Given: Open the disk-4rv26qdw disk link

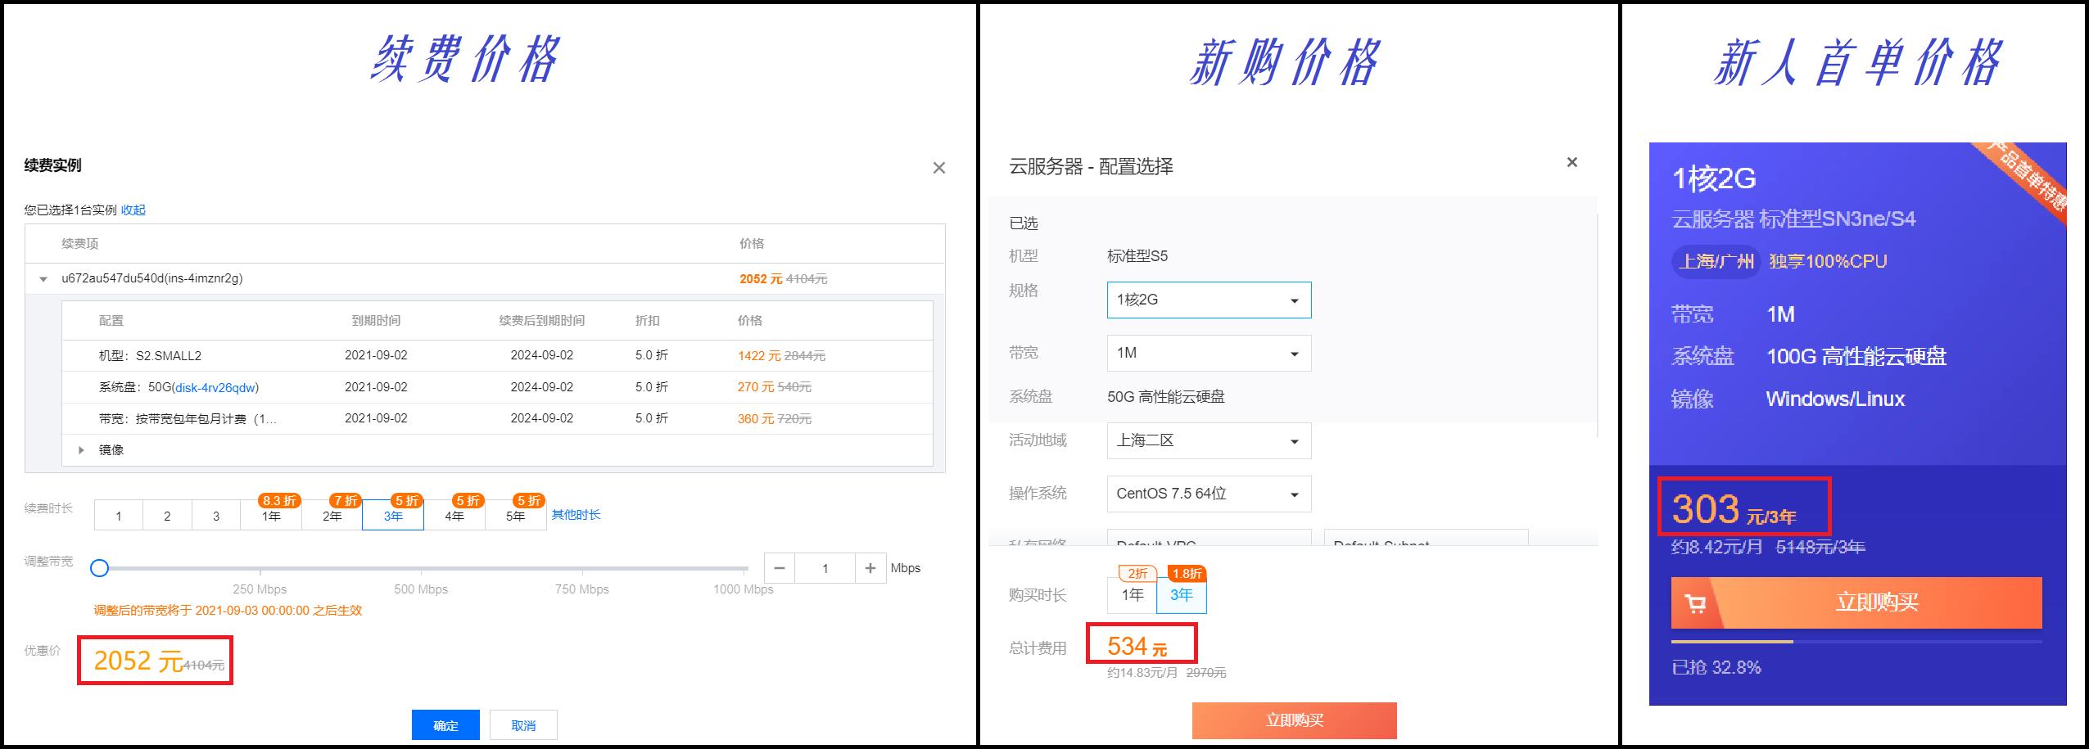Looking at the screenshot, I should point(215,388).
